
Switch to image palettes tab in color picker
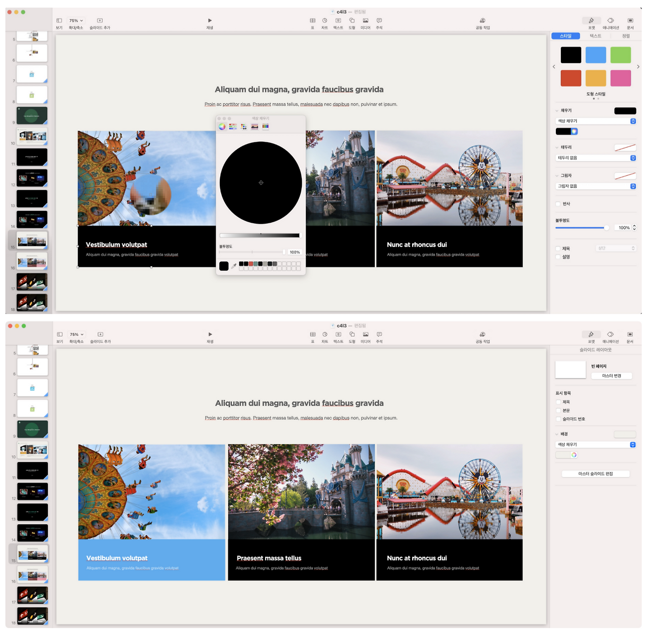(255, 126)
